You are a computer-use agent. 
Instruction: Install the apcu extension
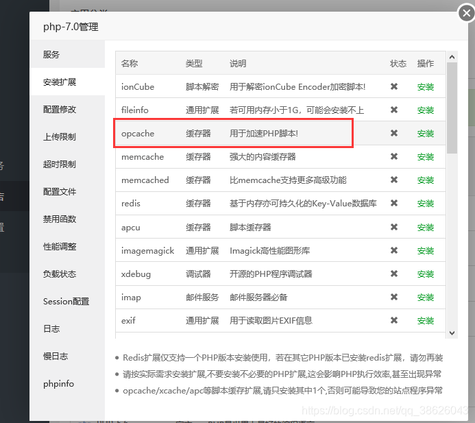pos(426,228)
